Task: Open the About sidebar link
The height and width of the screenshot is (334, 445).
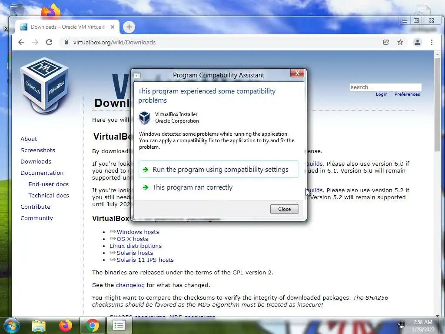Action: (x=29, y=139)
